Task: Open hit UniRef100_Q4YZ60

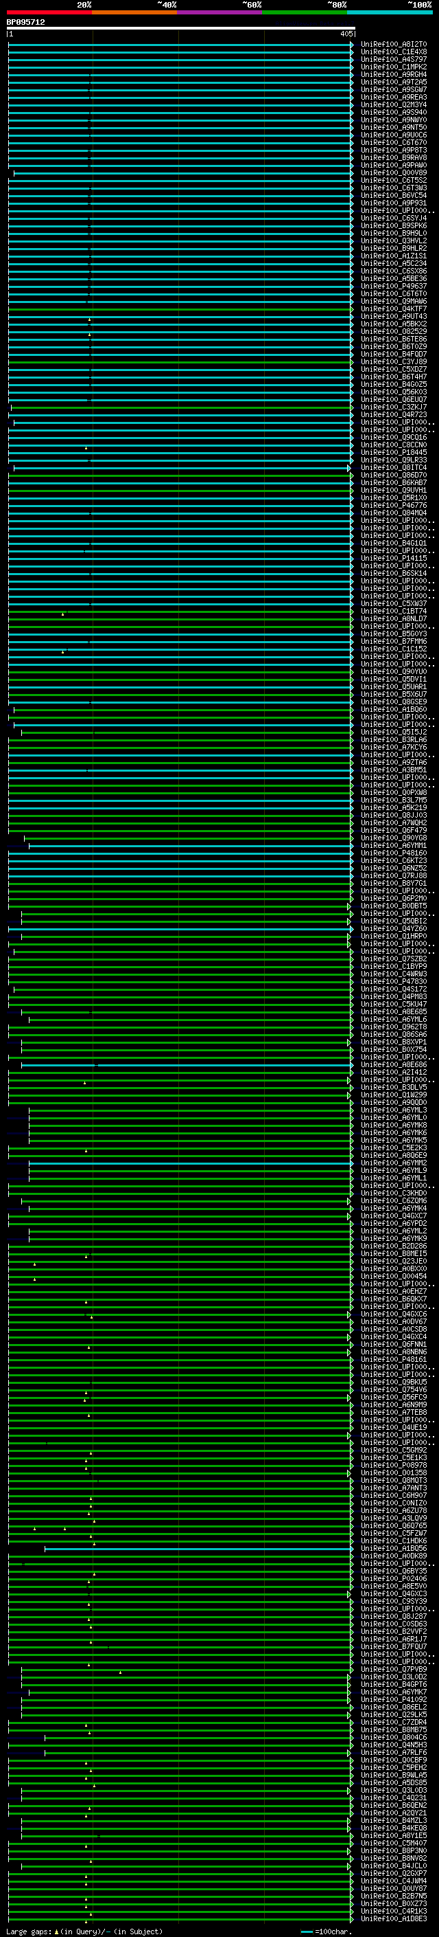Action: click(394, 928)
